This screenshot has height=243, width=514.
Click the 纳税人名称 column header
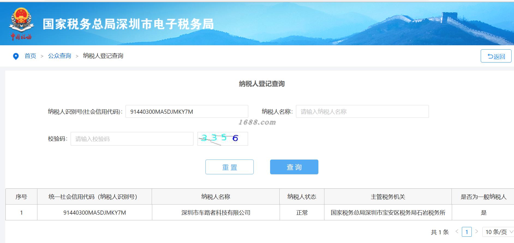(216, 197)
